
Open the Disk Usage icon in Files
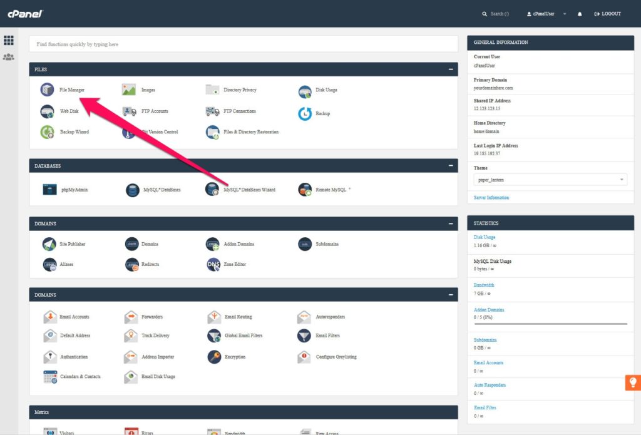point(305,92)
